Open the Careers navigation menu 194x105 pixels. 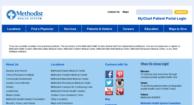click(128, 29)
